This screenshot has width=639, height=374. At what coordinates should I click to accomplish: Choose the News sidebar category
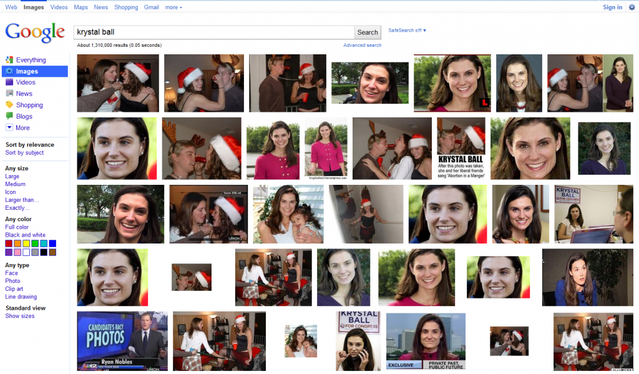[24, 94]
